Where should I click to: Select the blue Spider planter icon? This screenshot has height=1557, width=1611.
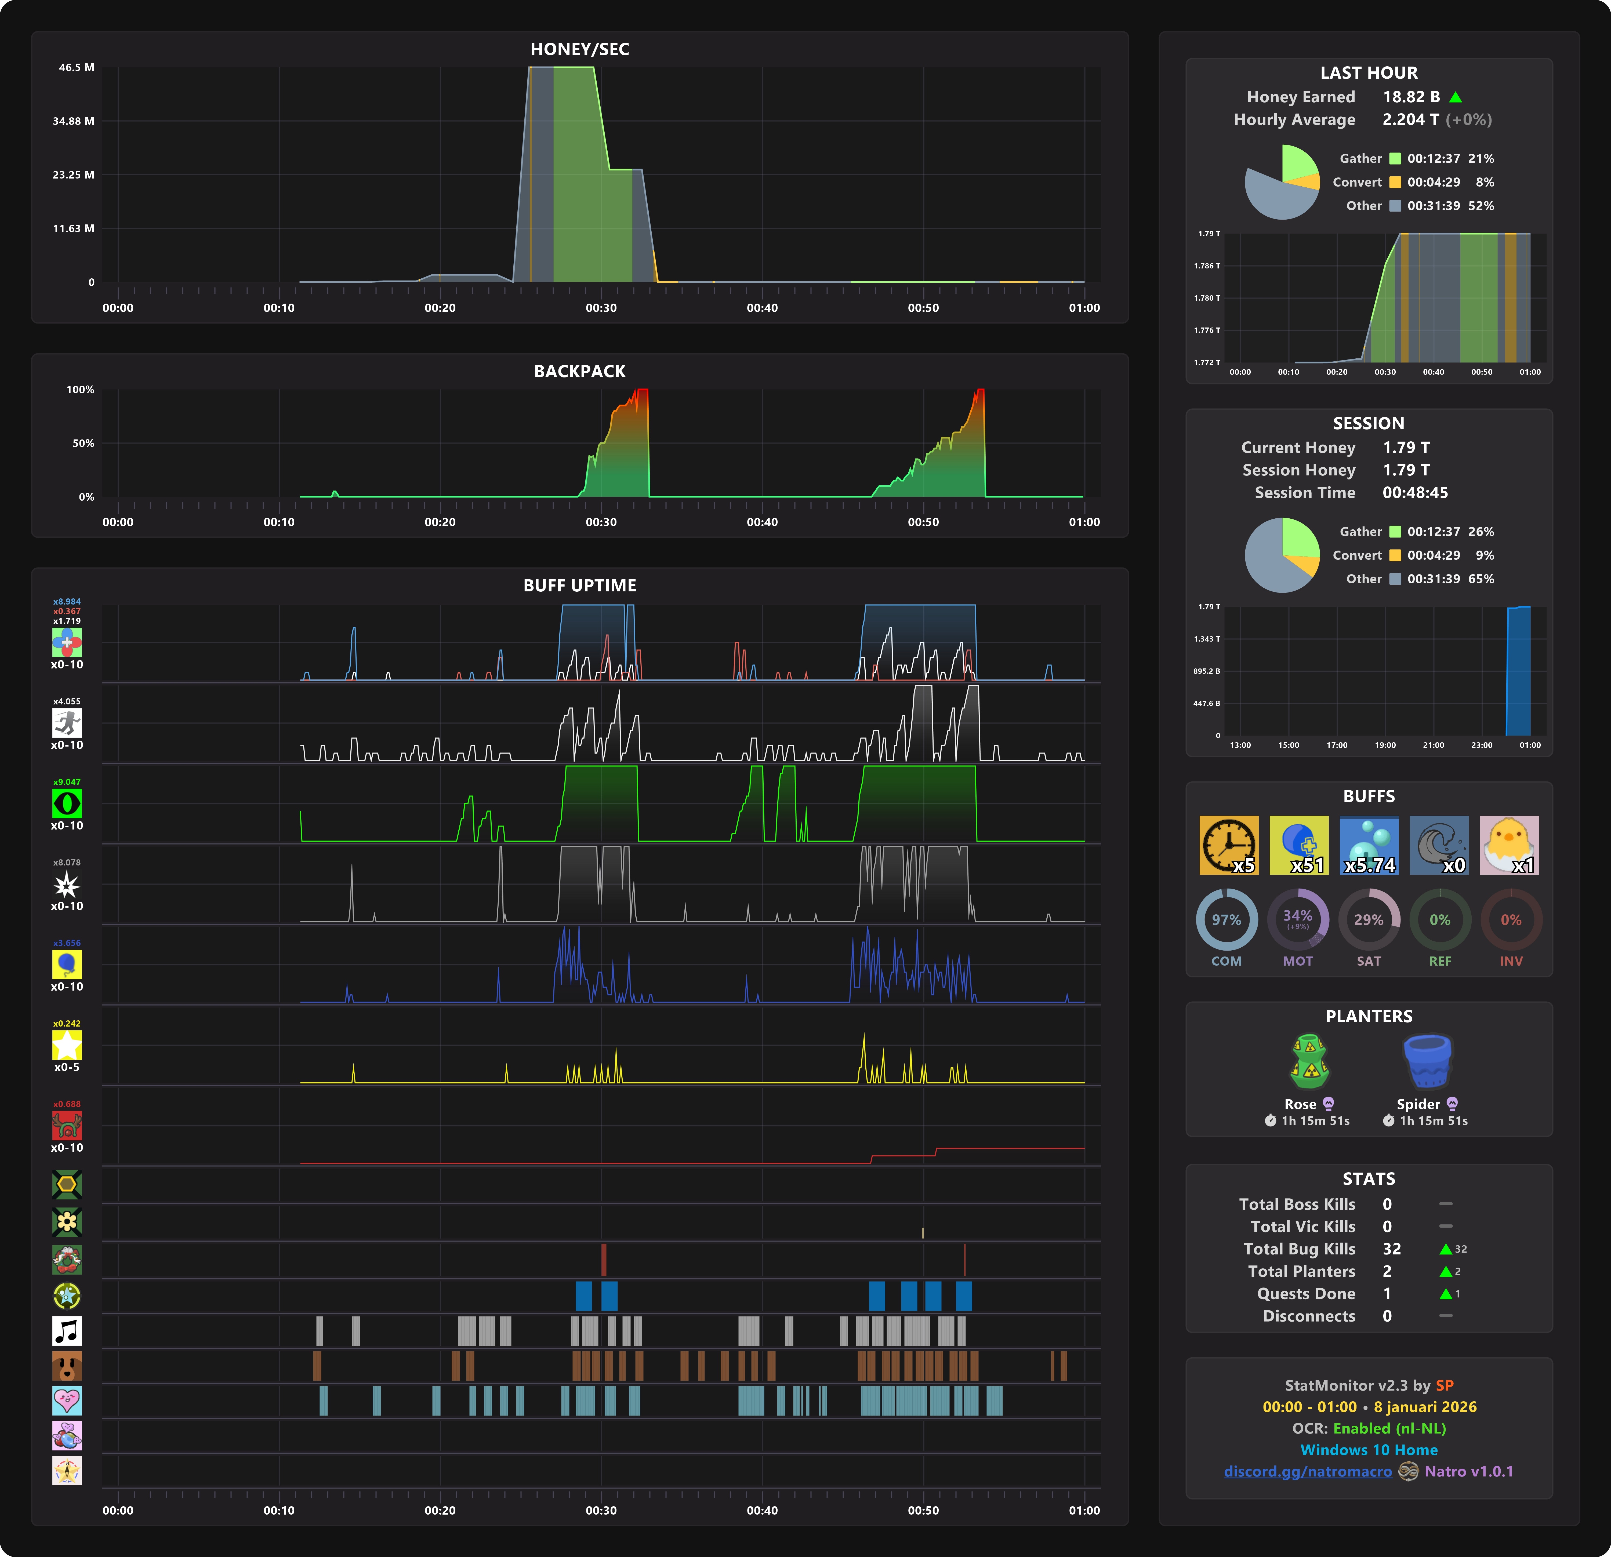click(1428, 1061)
